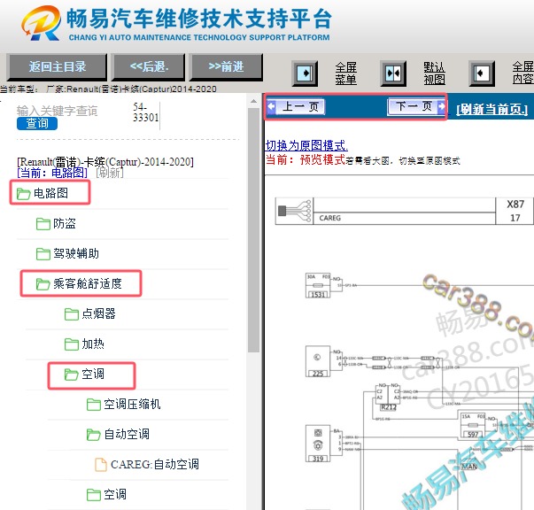Click the default view split icon
Screen dimensions: 534x510
tap(393, 73)
